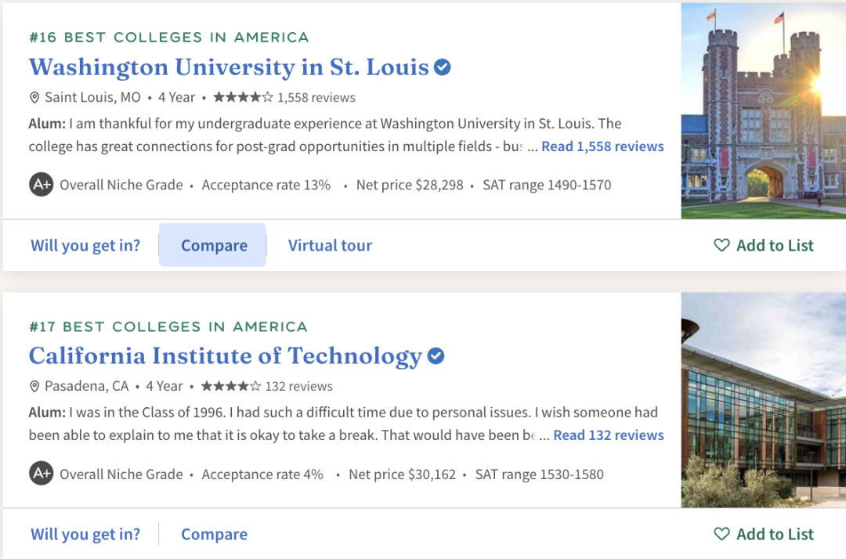Open Virtual tour for Washington University
Image resolution: width=846 pixels, height=559 pixels.
pyautogui.click(x=330, y=245)
